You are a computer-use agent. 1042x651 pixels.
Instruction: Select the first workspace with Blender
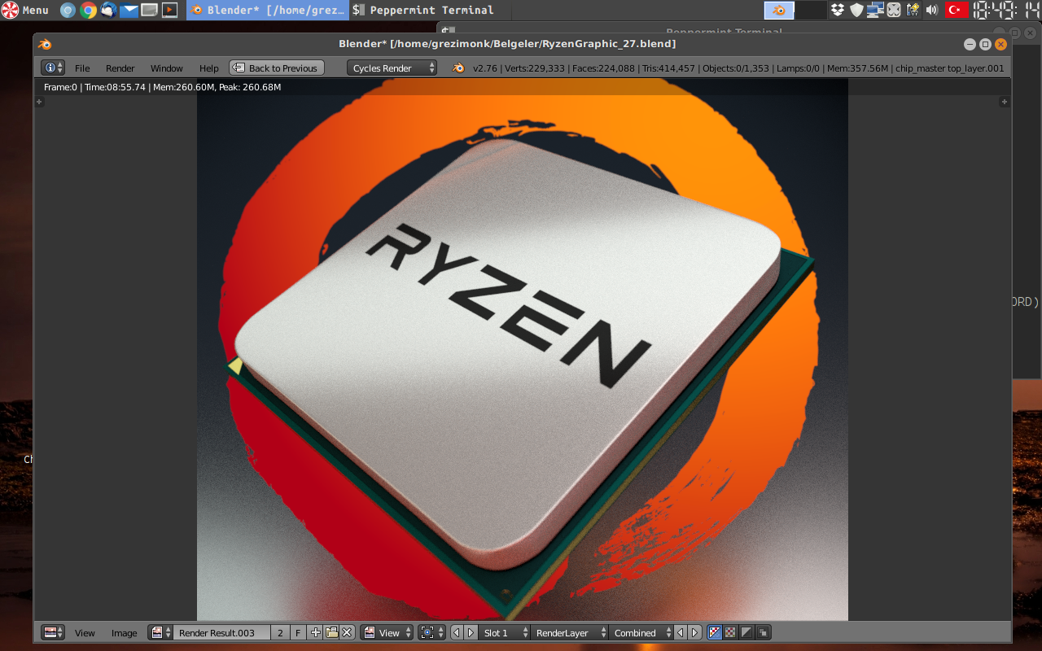click(779, 10)
